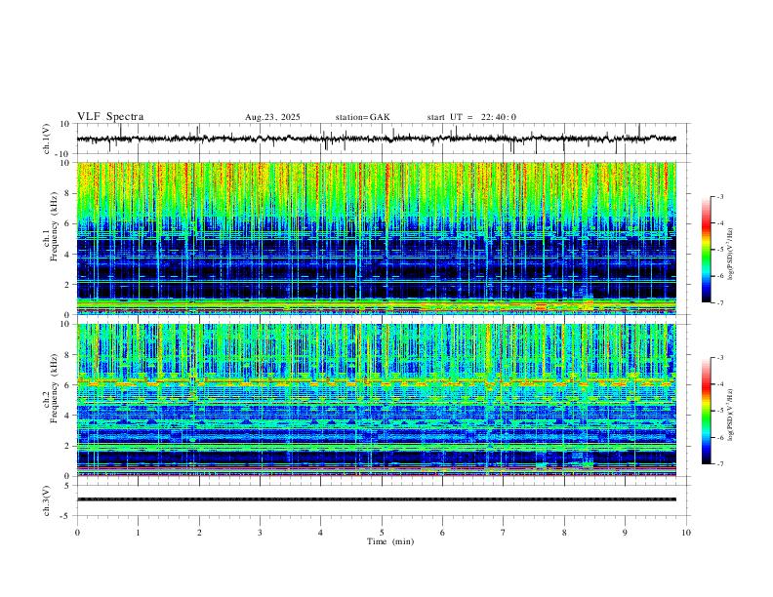Click the "station=GAK" header label
773x597 pixels.
pos(362,117)
